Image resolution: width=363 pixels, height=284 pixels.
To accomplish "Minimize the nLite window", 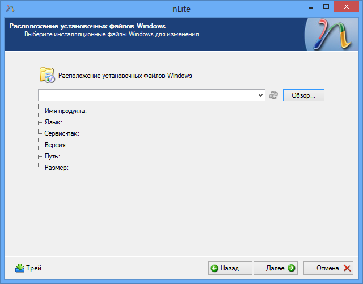I will (311, 7).
